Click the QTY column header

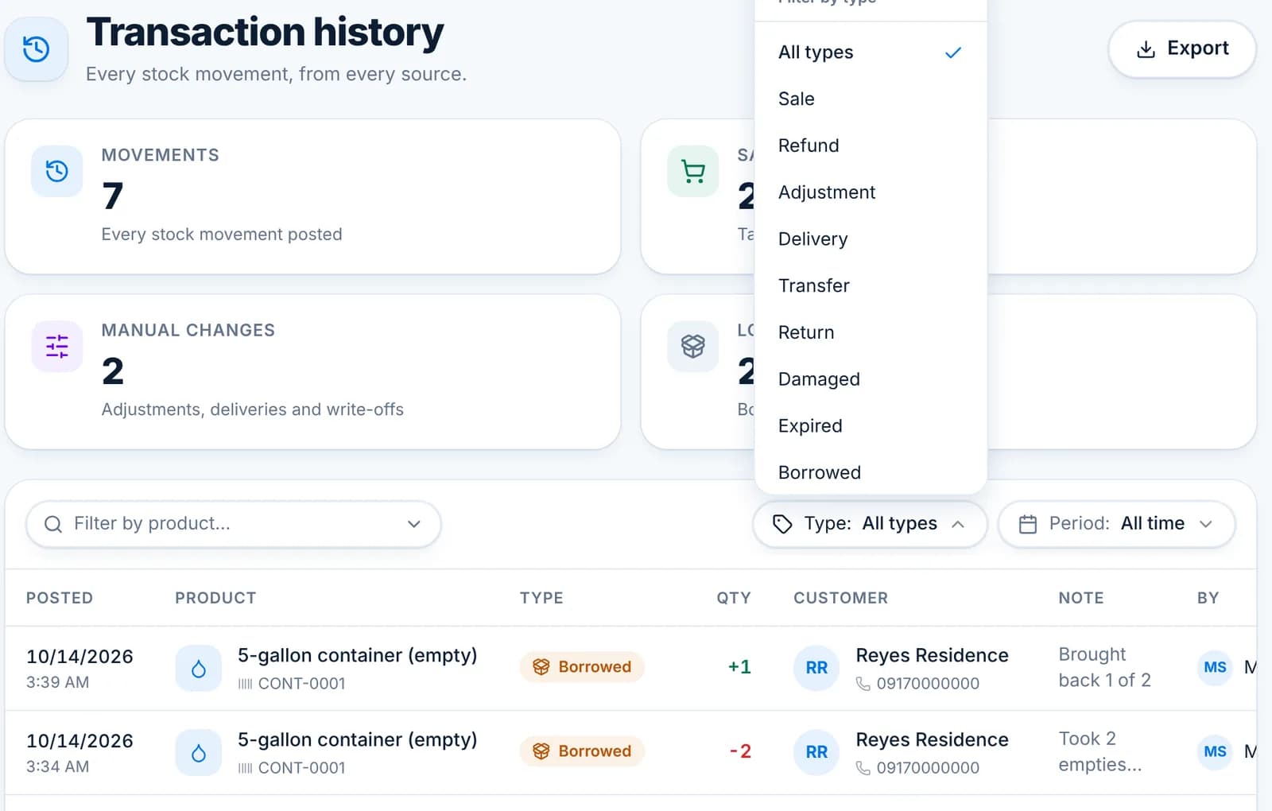(x=734, y=598)
